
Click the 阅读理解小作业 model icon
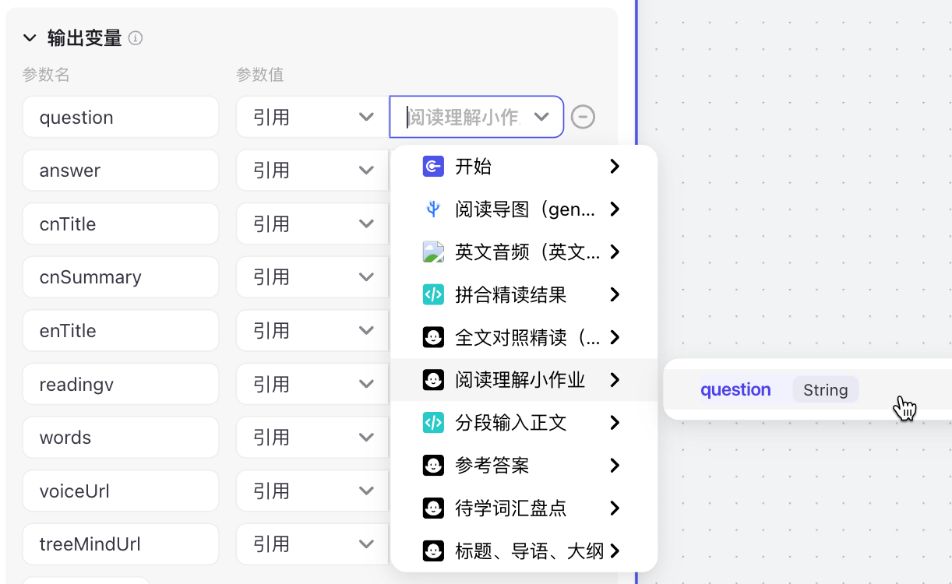[x=433, y=380]
